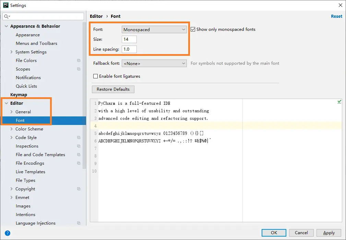
Task: Open Notifications settings
Action: click(28, 78)
